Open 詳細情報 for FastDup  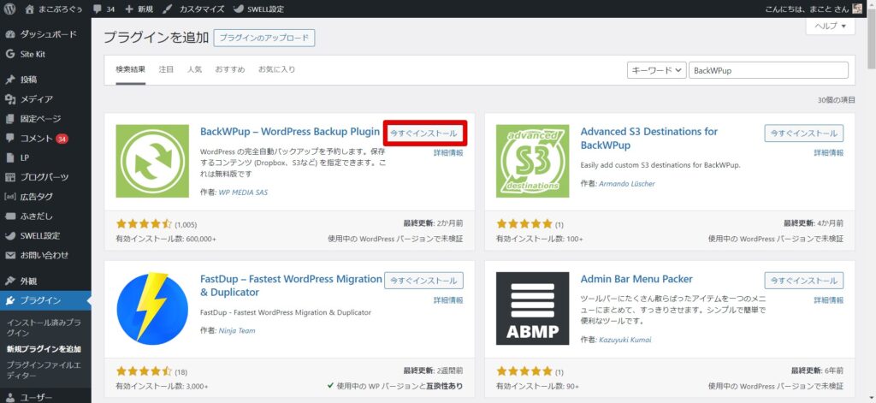tap(448, 300)
